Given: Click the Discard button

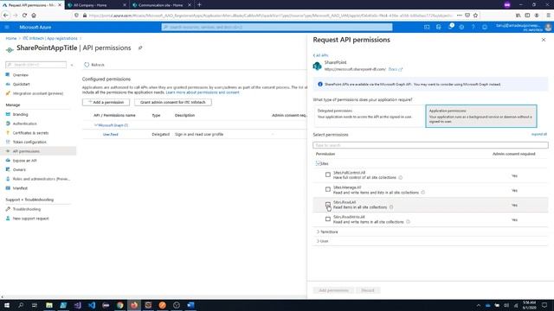Looking at the screenshot, I should (x=368, y=290).
